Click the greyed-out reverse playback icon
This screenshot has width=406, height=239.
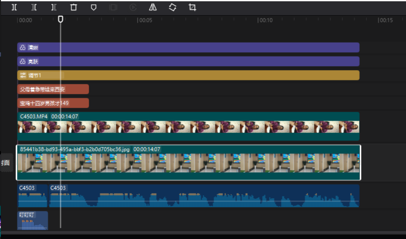coord(133,7)
